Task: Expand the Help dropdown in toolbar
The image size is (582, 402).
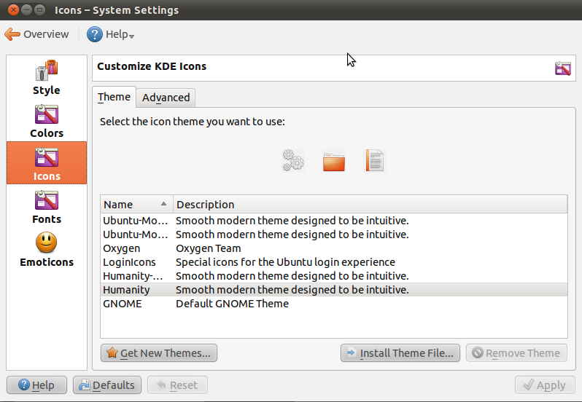Action: click(x=110, y=34)
